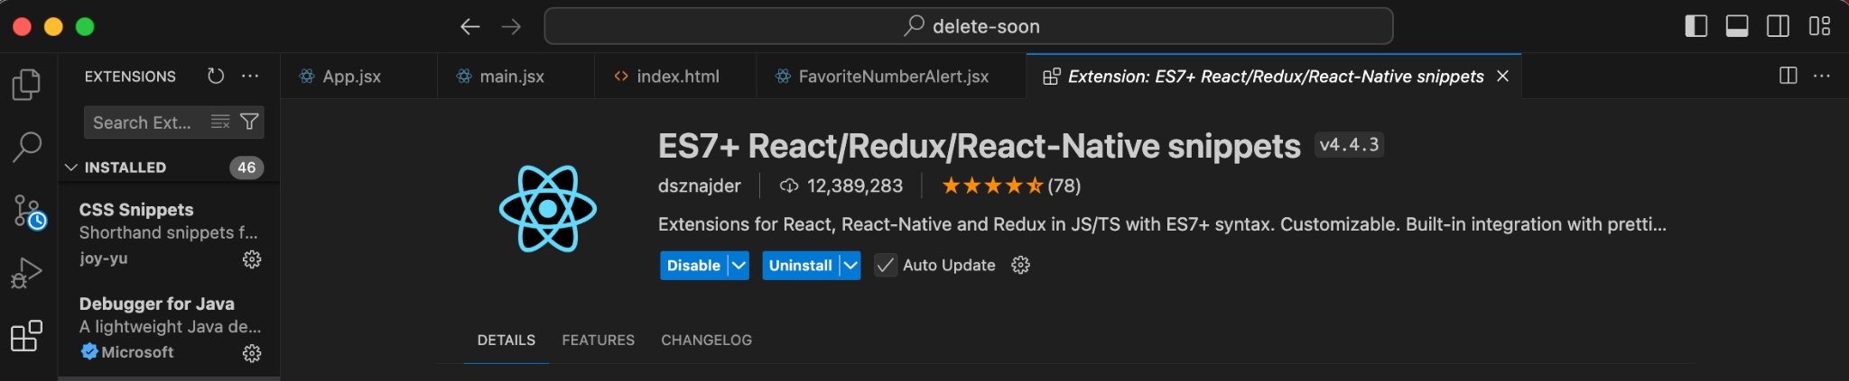
Task: Collapse the INSTALLED extensions section
Action: click(x=71, y=168)
